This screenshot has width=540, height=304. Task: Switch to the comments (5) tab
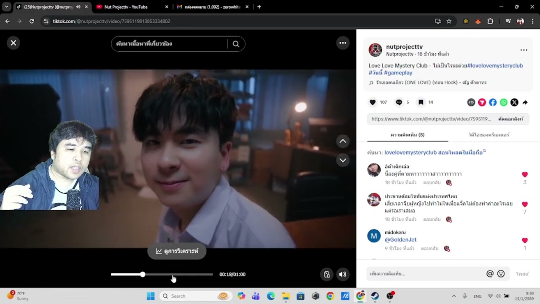pos(408,135)
